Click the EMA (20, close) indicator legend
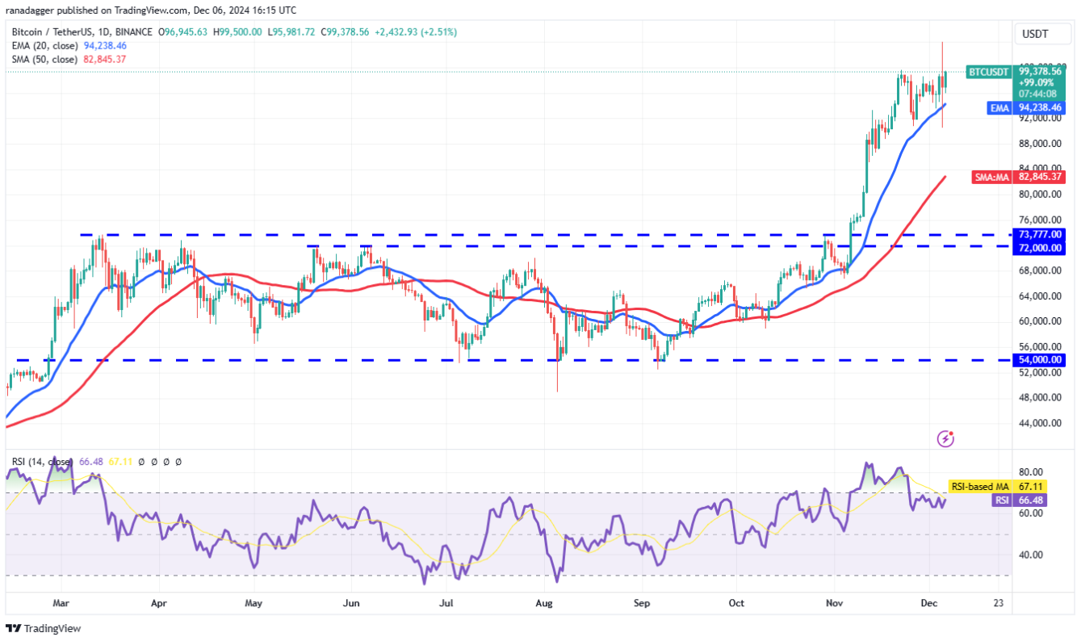Viewport: 1081px width, 641px height. click(44, 46)
